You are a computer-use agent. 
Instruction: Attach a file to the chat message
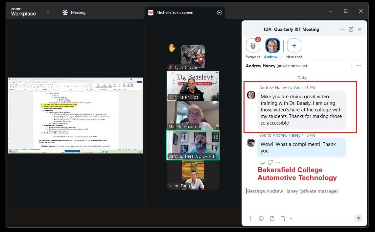272,218
